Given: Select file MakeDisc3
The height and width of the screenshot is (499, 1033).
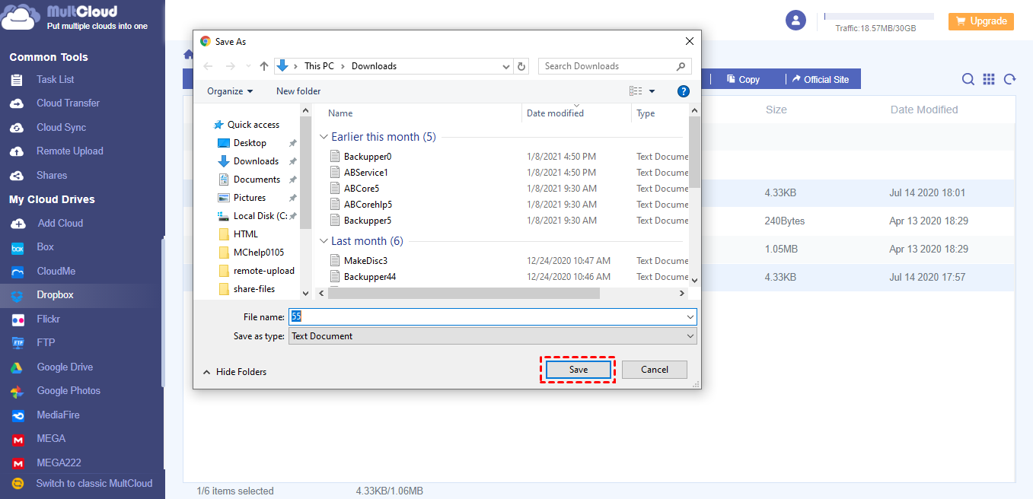Looking at the screenshot, I should click(365, 261).
